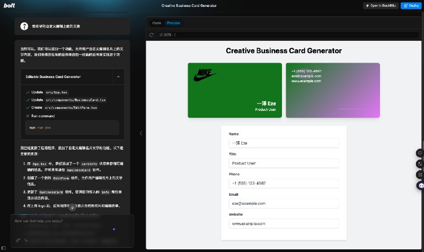424x252 pixels.
Task: Click the Deploy button
Action: tap(411, 5)
